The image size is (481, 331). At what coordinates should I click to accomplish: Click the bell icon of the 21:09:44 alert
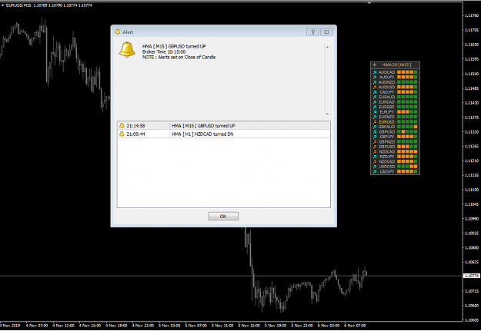click(122, 134)
